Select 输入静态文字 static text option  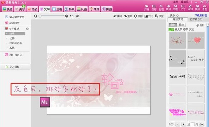tap(15, 17)
